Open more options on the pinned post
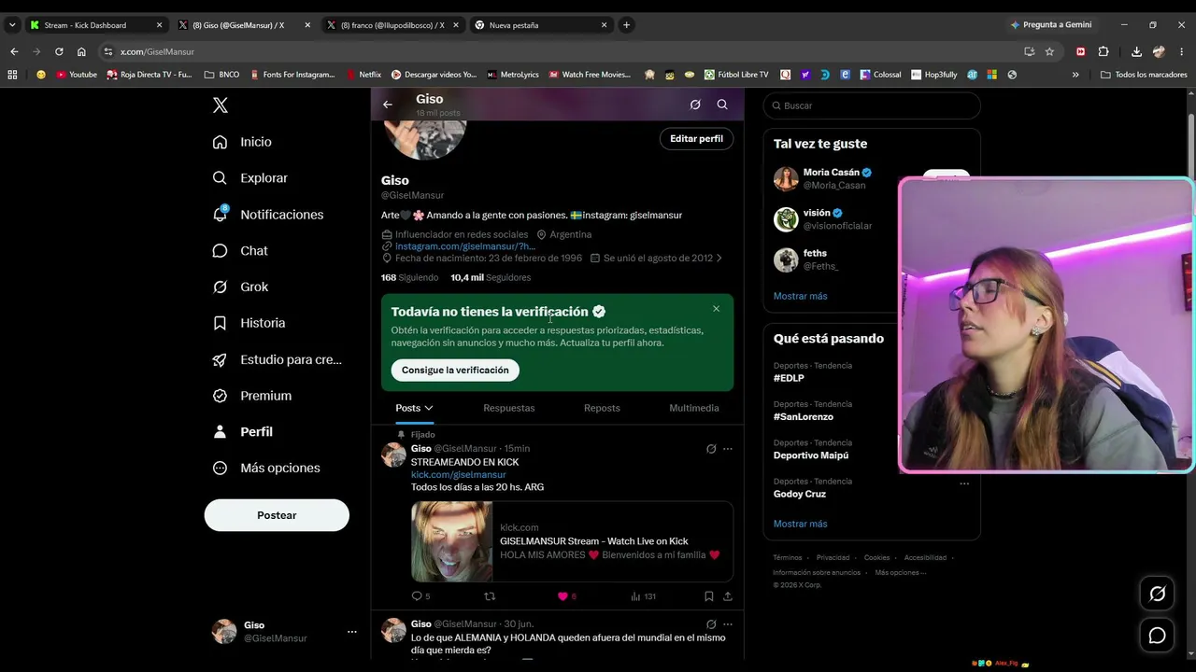1196x672 pixels. [x=728, y=449]
